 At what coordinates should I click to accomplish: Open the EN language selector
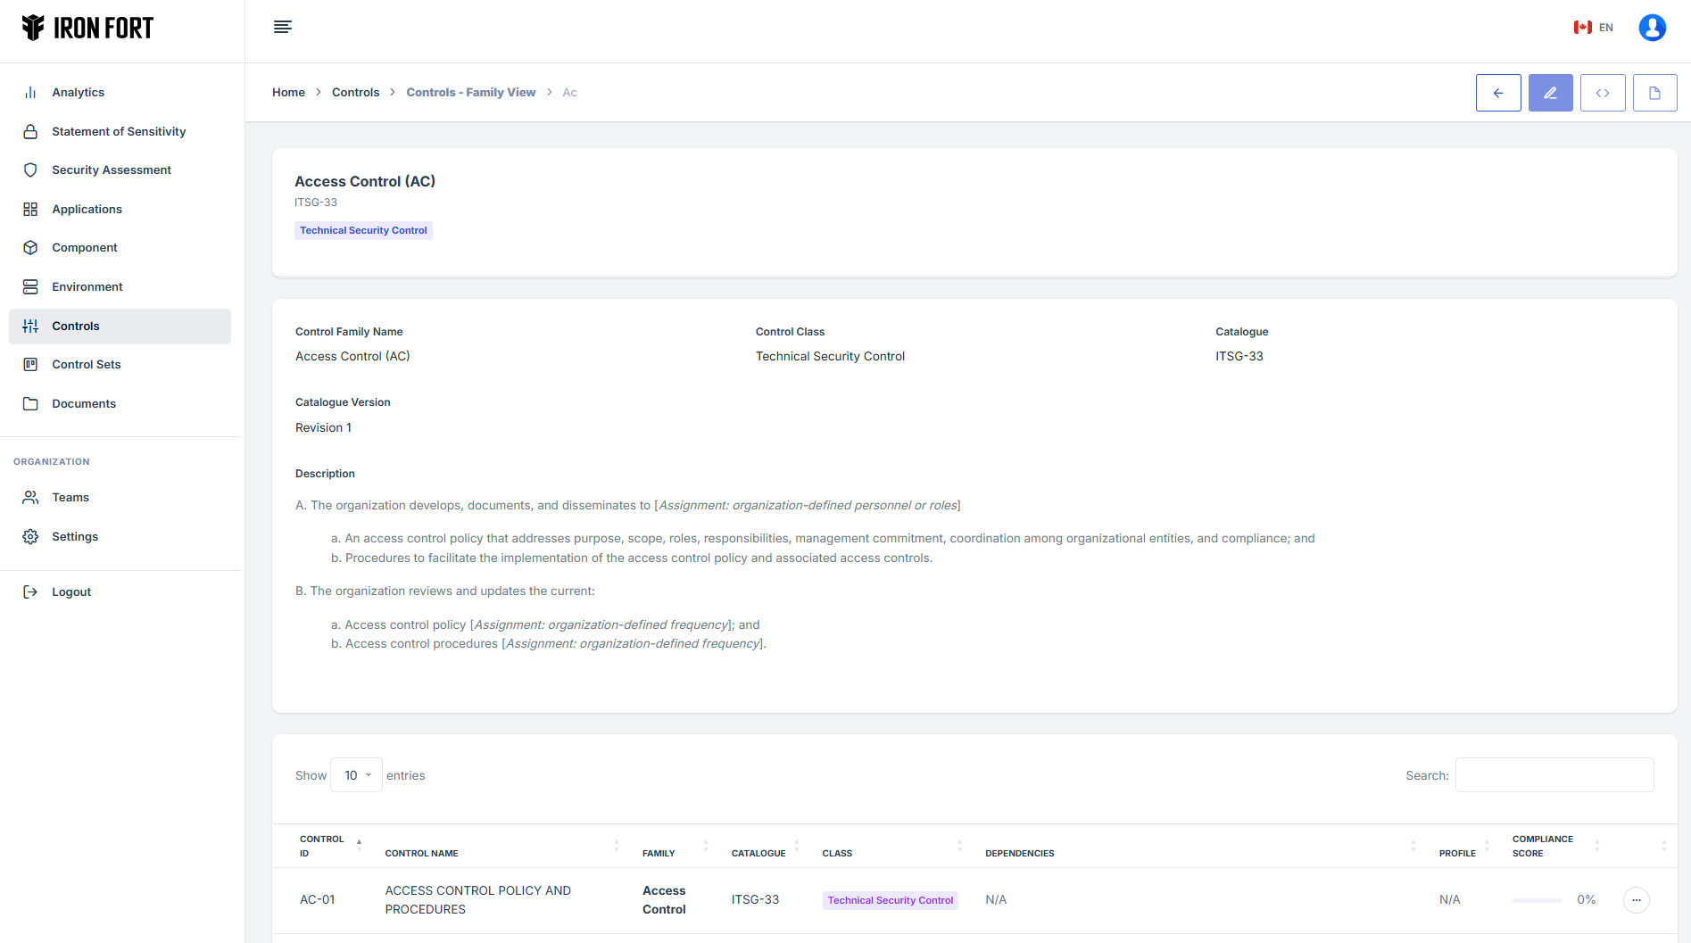1594,28
